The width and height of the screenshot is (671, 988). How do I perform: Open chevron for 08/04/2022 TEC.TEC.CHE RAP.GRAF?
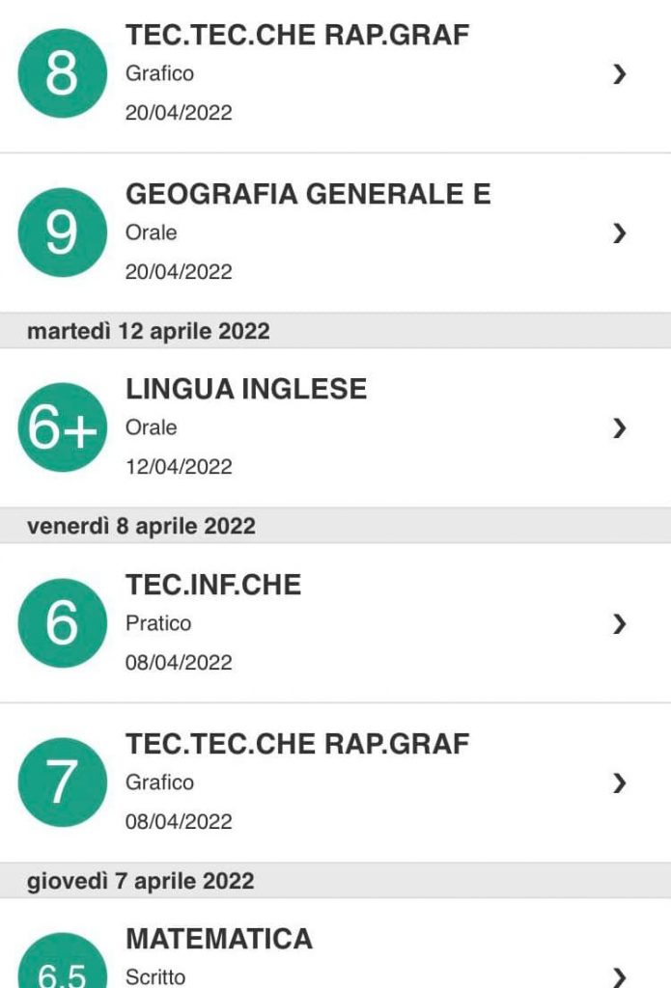click(619, 783)
